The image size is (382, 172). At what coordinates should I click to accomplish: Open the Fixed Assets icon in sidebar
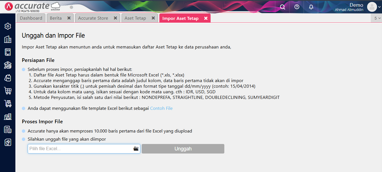pos(8,117)
